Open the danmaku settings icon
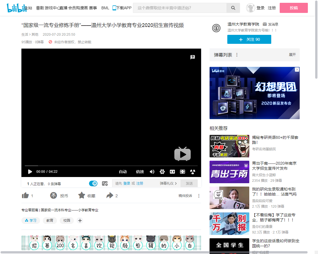 (105, 183)
